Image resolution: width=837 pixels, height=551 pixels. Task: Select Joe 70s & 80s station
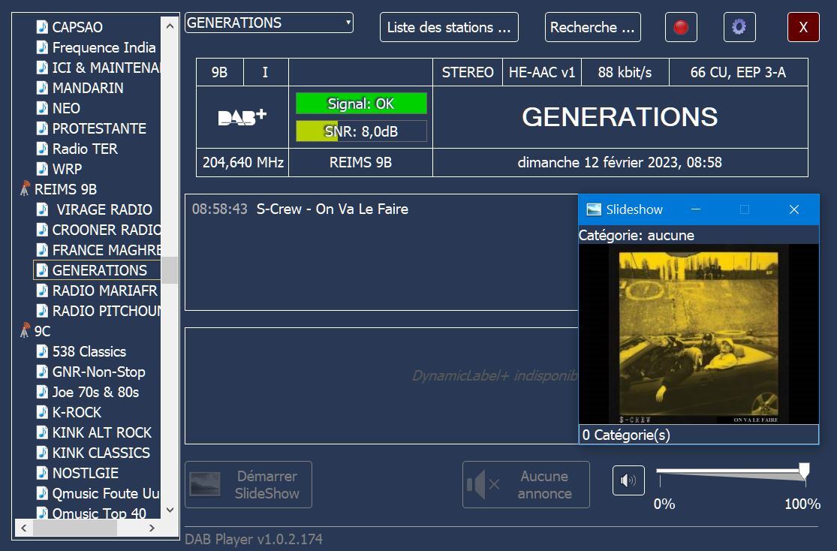[95, 392]
